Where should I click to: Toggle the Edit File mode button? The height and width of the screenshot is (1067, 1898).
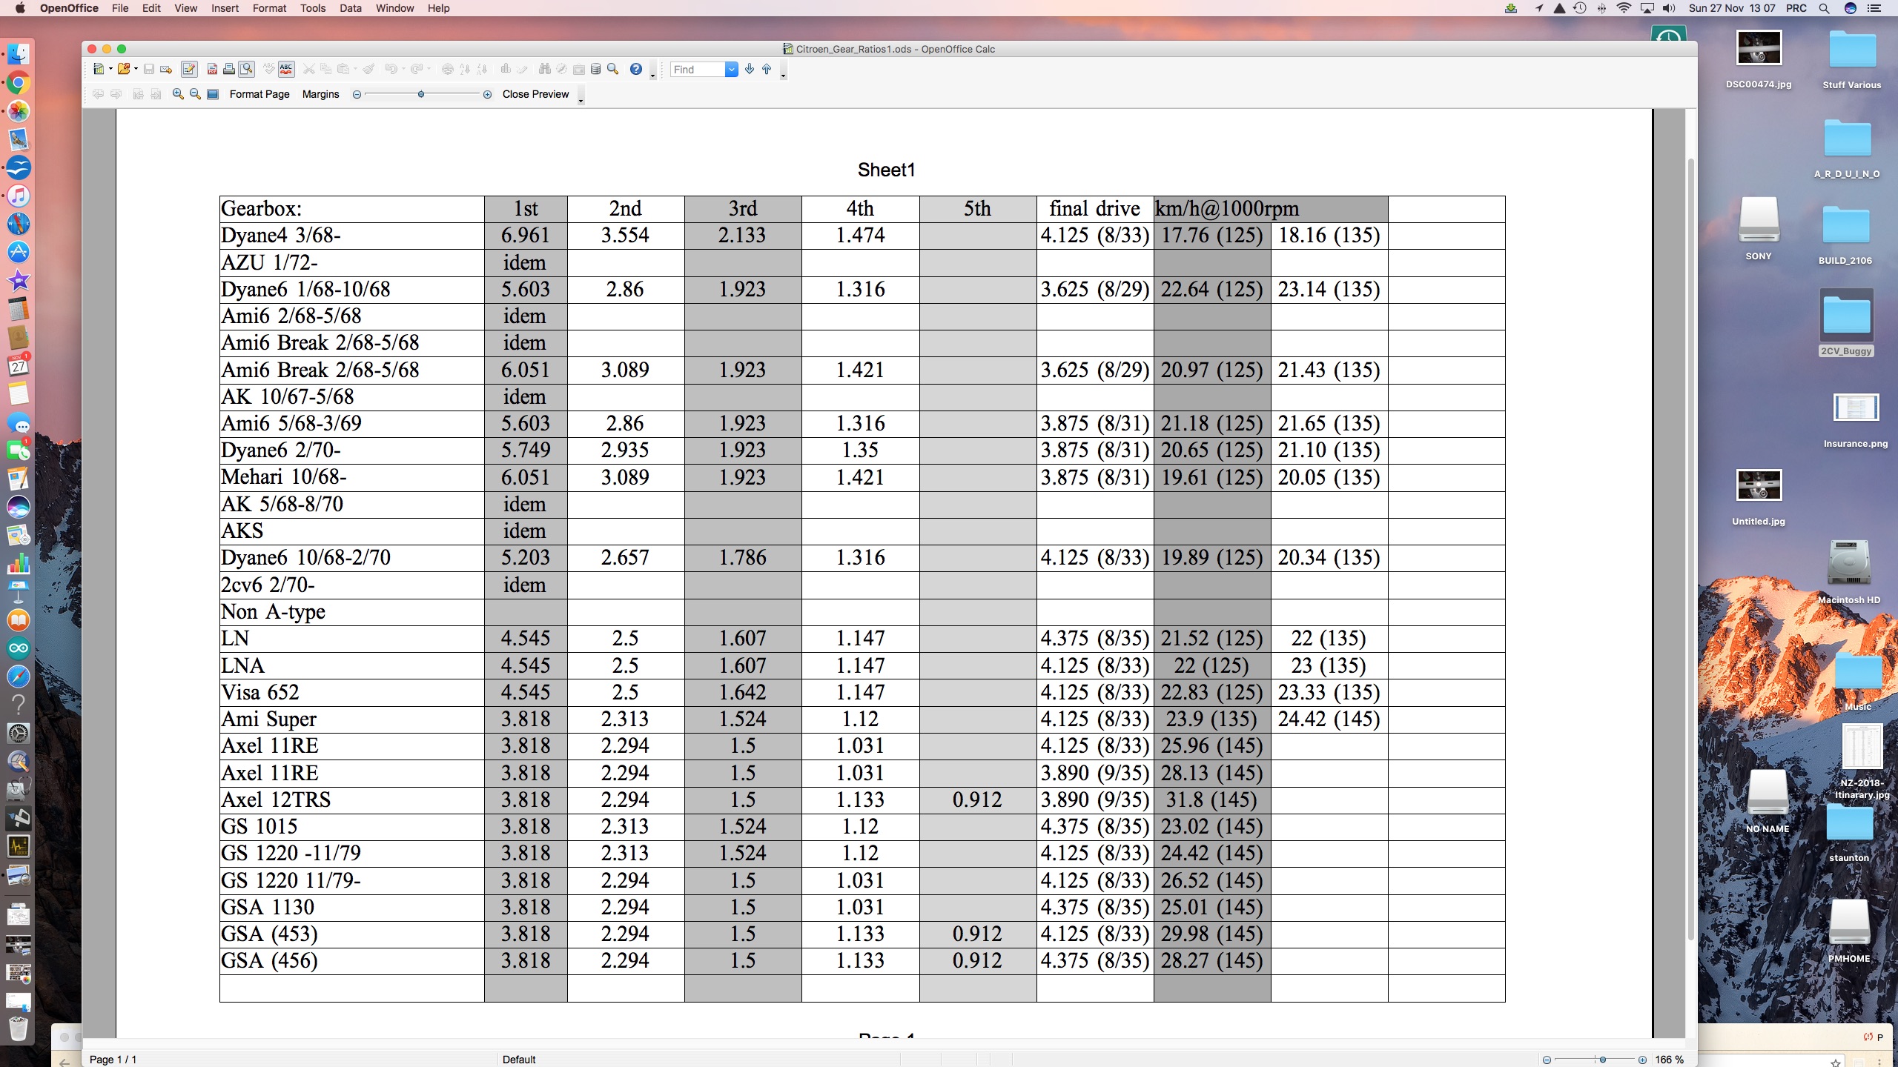click(x=189, y=69)
